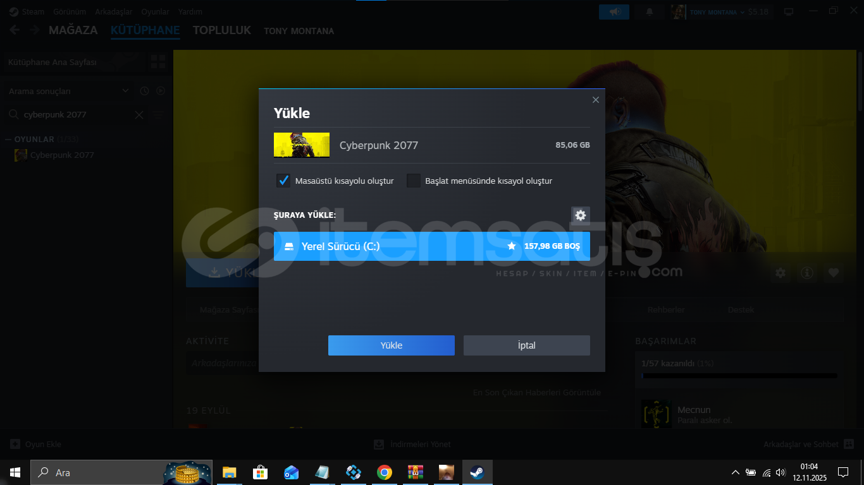The height and width of the screenshot is (485, 864).
Task: Click the Cyberpunk 2077 thumbnail in dialog
Action: (x=302, y=145)
